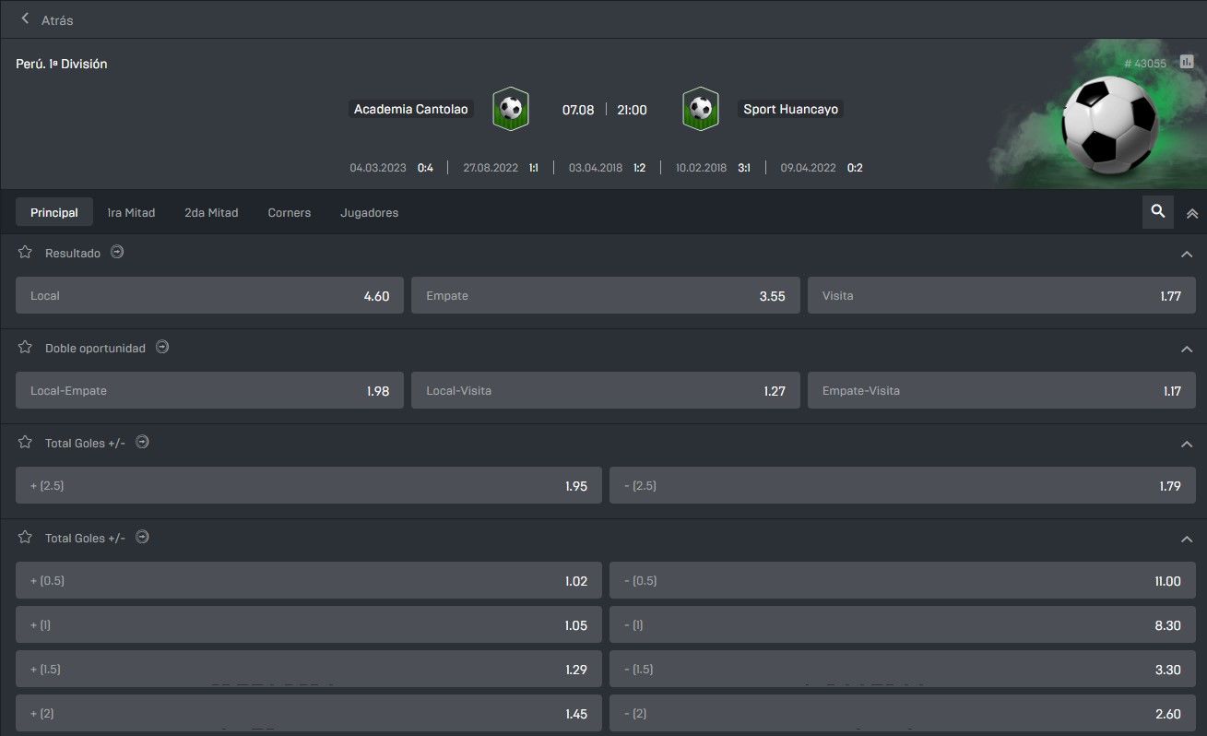1207x736 pixels.
Task: Bet on Local at 4.60
Action: click(x=209, y=295)
